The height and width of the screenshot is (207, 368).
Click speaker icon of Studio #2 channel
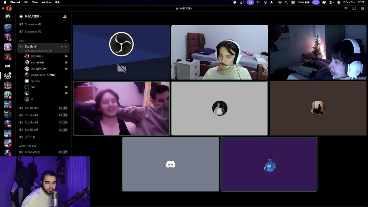(21, 108)
